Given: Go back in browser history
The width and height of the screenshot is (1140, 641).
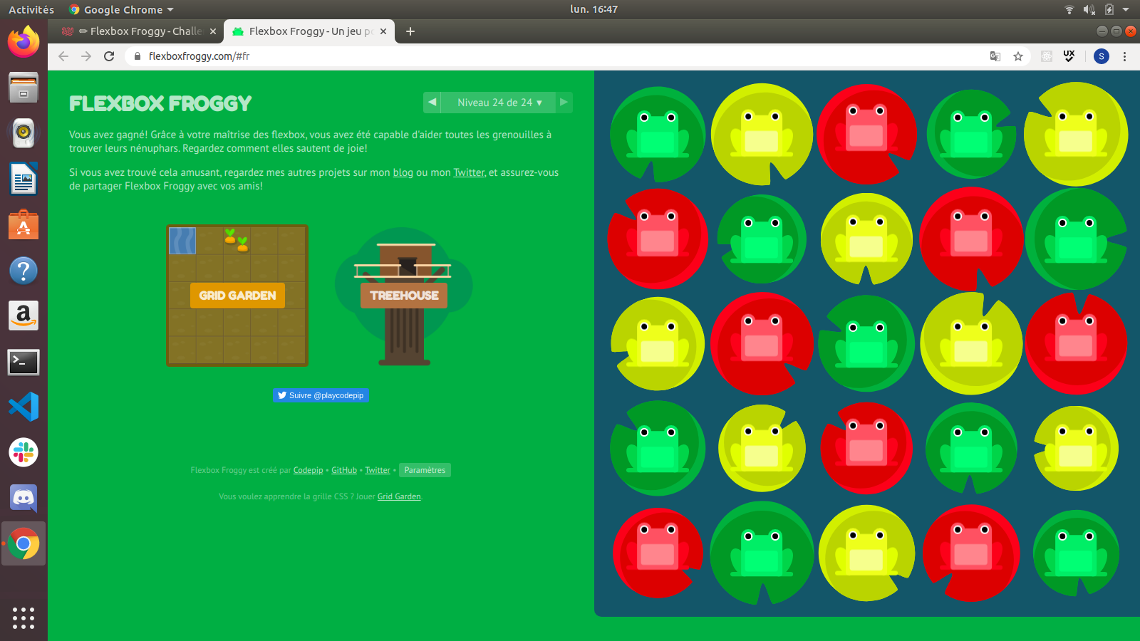Looking at the screenshot, I should pyautogui.click(x=63, y=56).
